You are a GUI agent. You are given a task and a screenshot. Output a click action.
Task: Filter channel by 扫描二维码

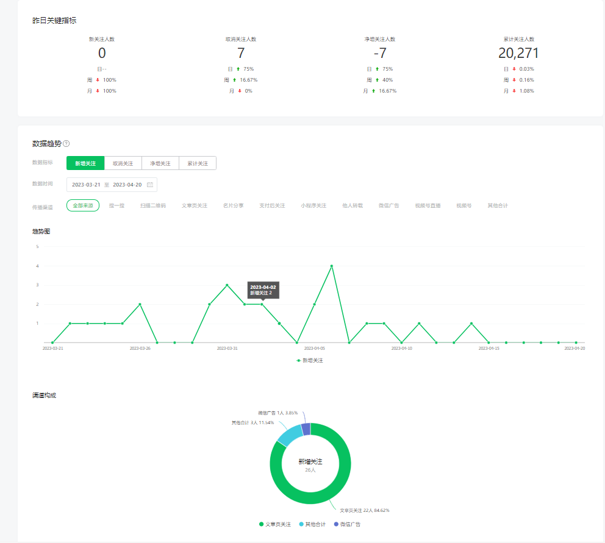click(152, 206)
